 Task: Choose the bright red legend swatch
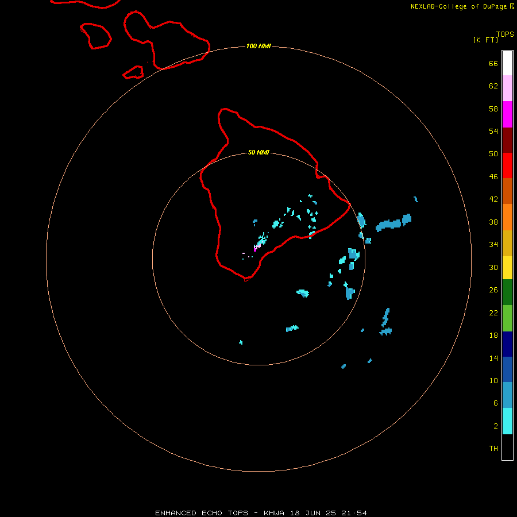point(507,165)
